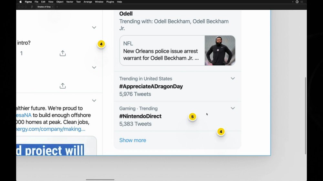
Task: Open chevron above the offshore wind tweet
Action: point(94,101)
